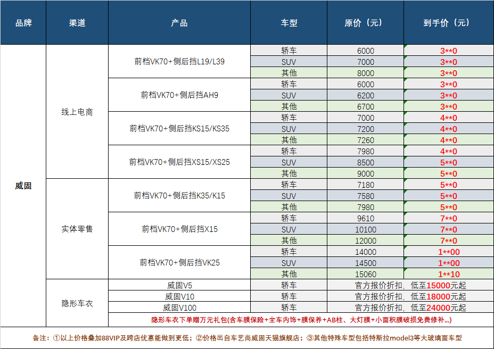
Task: Click the 品牌 column header cell
Action: point(23,23)
